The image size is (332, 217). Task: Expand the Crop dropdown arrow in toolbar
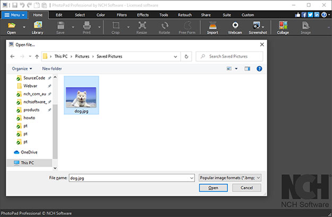(x=128, y=27)
